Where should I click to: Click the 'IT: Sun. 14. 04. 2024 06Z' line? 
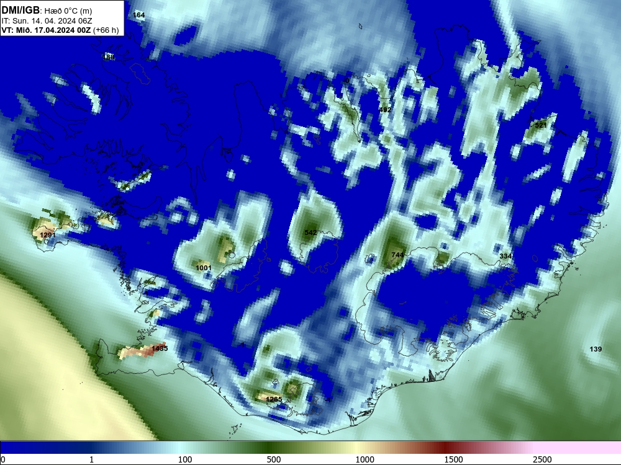tap(47, 21)
